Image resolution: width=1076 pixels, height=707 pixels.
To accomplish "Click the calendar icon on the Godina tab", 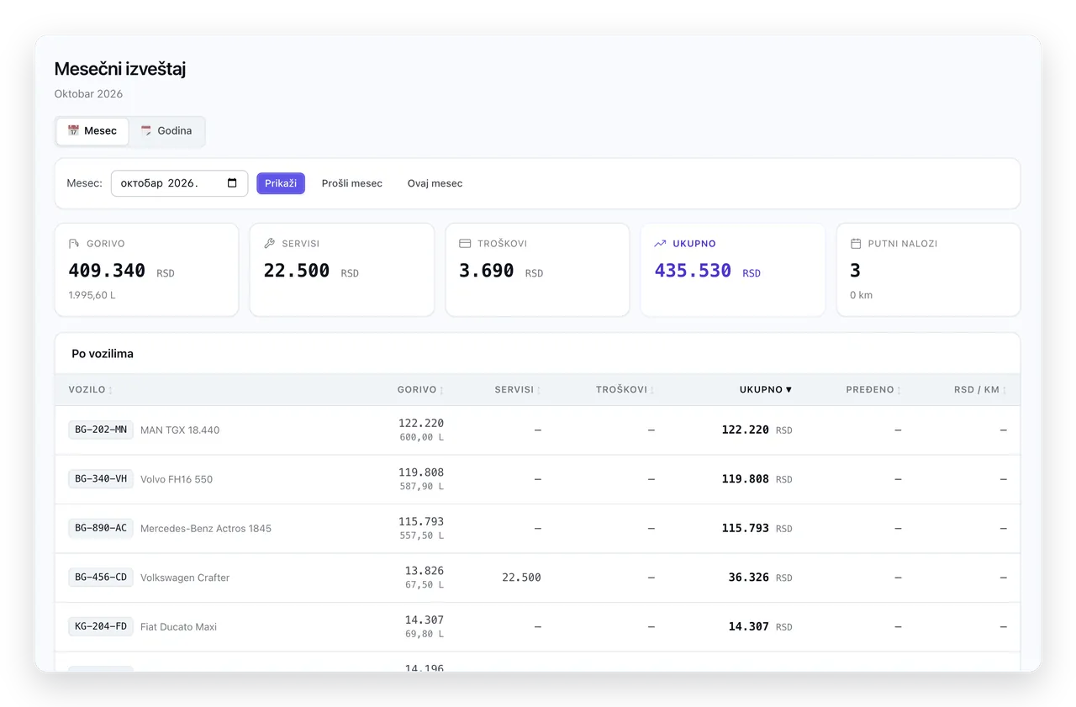I will (146, 130).
